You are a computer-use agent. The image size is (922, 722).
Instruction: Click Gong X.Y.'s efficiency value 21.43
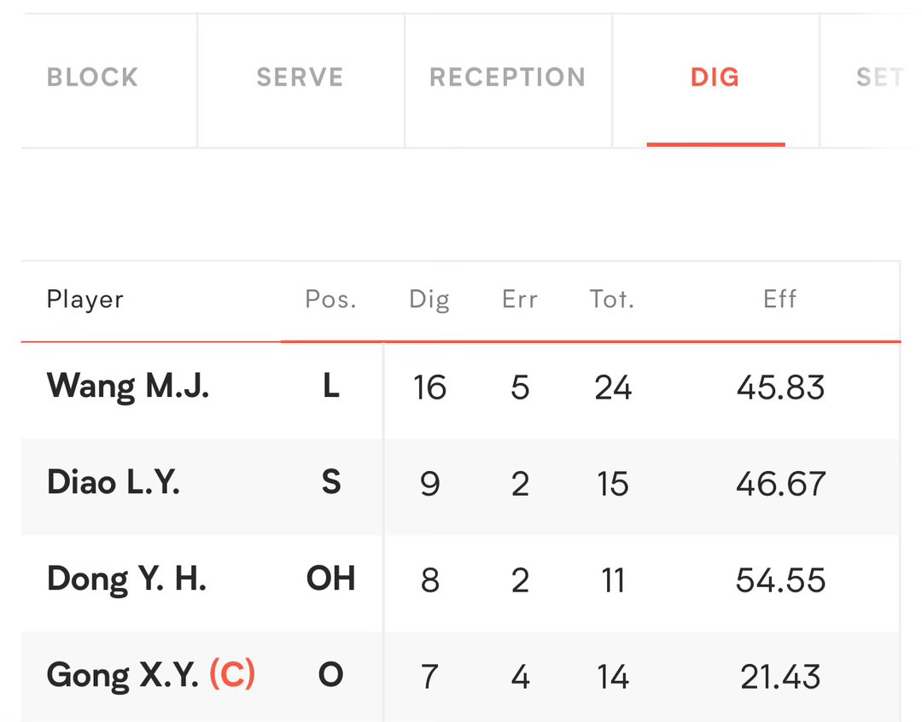pyautogui.click(x=780, y=677)
